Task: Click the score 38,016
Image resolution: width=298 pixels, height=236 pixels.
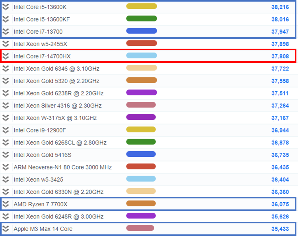Action: click(280, 19)
